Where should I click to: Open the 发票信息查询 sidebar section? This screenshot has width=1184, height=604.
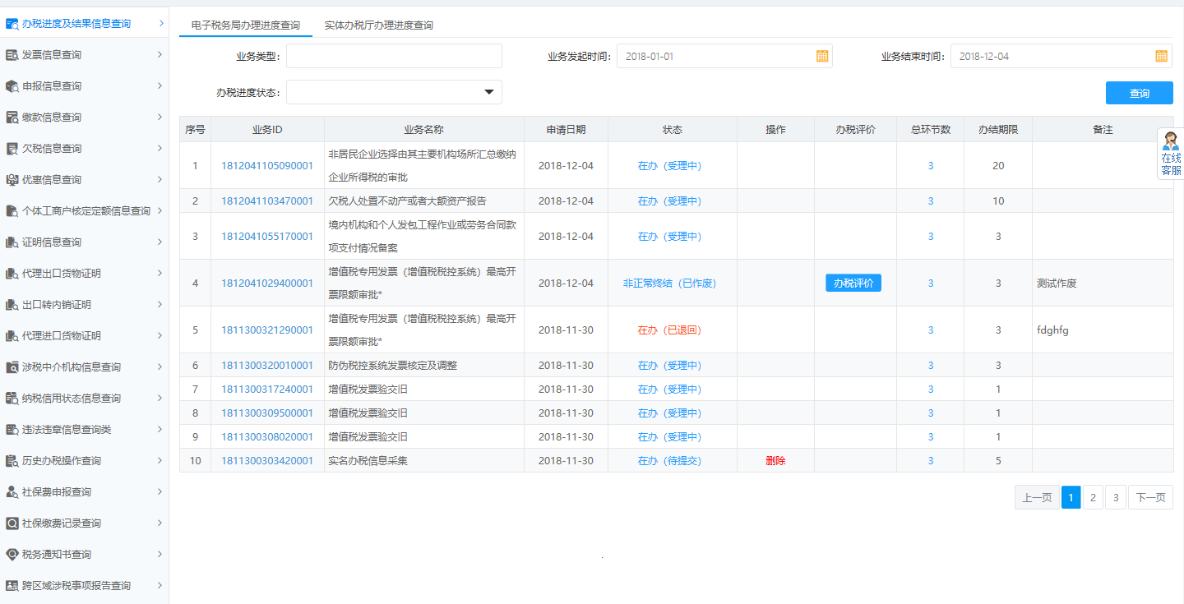pos(58,54)
